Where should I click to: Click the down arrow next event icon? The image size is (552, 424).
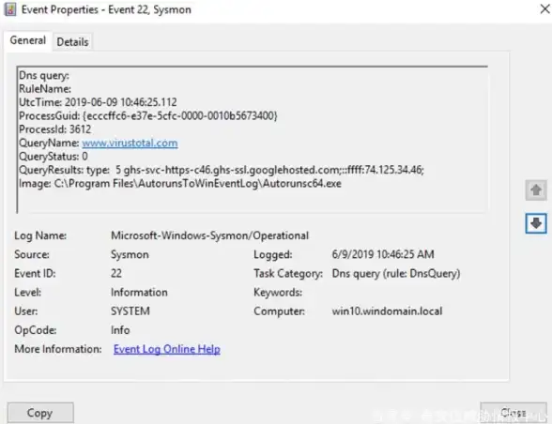click(536, 223)
